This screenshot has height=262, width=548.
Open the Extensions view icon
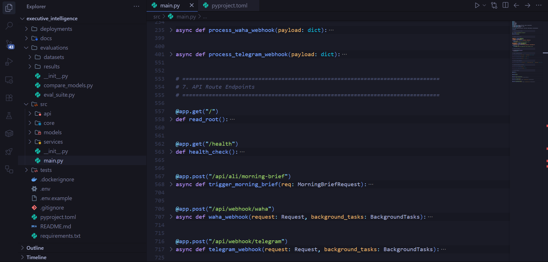[x=9, y=98]
